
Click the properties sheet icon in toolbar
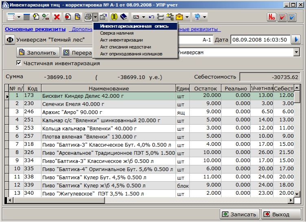click(x=103, y=17)
